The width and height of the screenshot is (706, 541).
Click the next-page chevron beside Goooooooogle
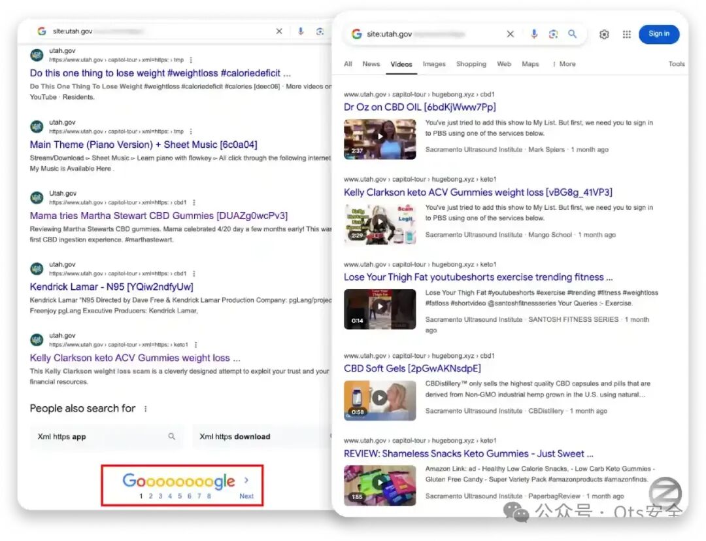pos(246,480)
